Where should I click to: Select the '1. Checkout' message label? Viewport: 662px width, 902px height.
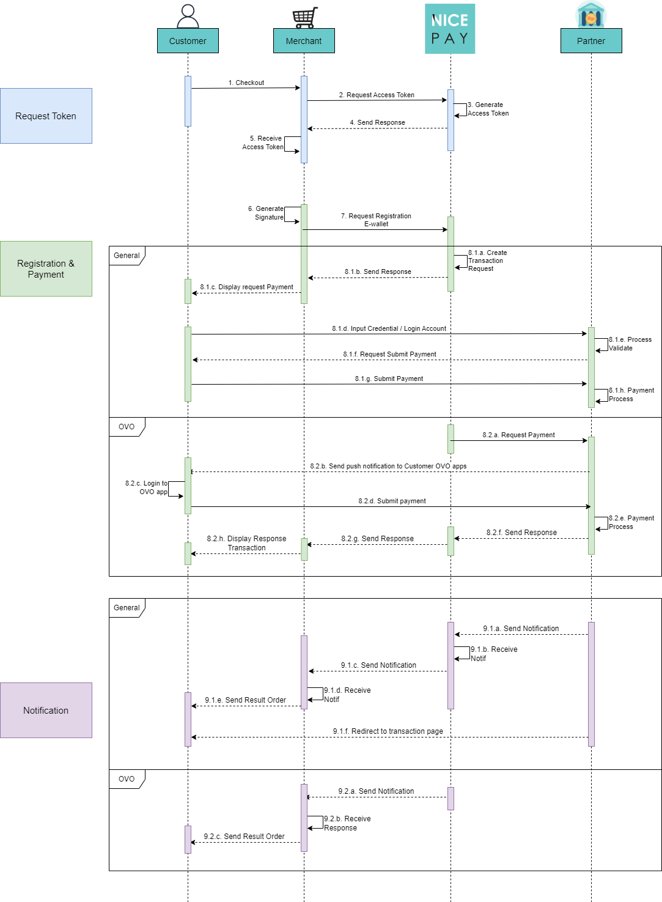pos(246,83)
